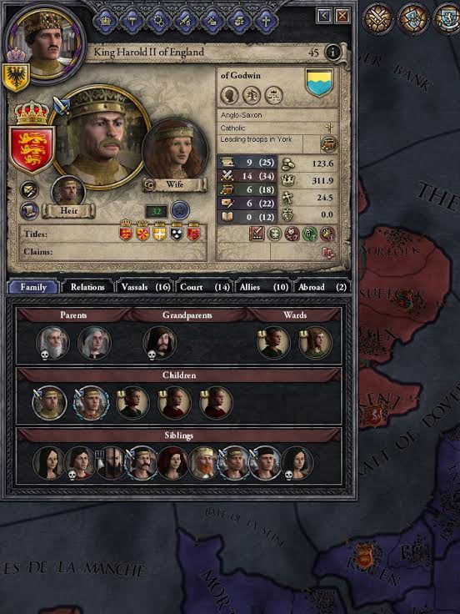Viewport: 460px width, 614px height.
Task: Click the round info button beside age 45
Action: (332, 52)
